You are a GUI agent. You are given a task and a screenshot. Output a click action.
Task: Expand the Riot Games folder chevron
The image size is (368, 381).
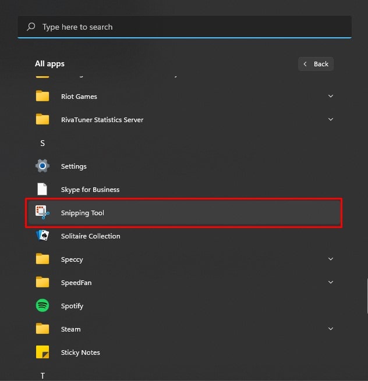(331, 96)
